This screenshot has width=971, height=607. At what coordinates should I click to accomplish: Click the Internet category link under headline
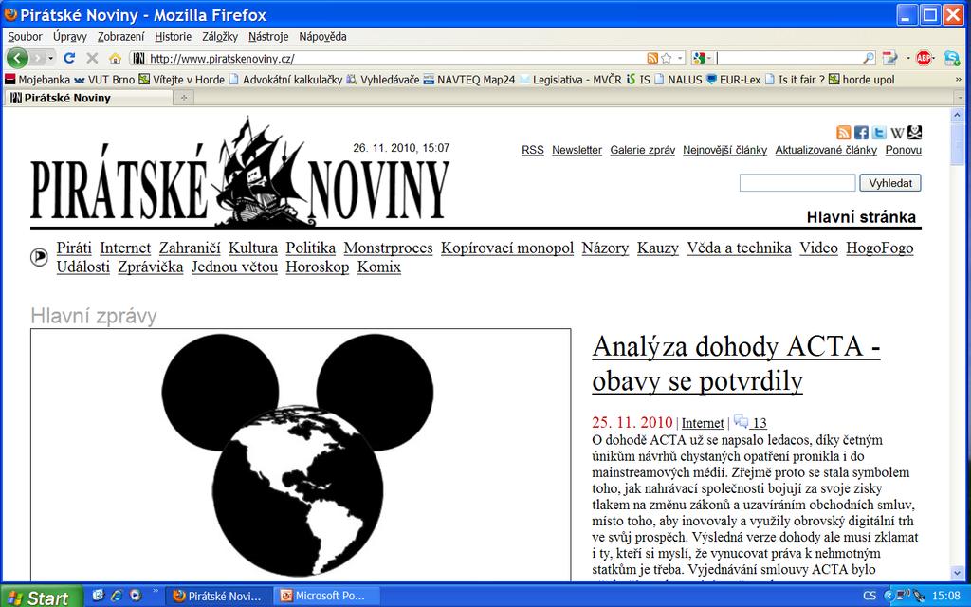coord(703,423)
